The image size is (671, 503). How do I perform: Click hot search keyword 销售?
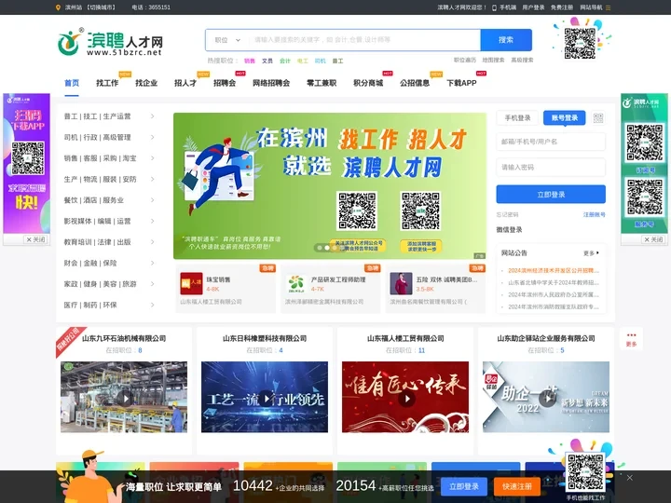pos(250,61)
